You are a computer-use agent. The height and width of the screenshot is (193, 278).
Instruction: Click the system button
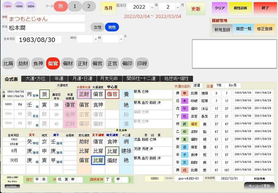click(11, 186)
